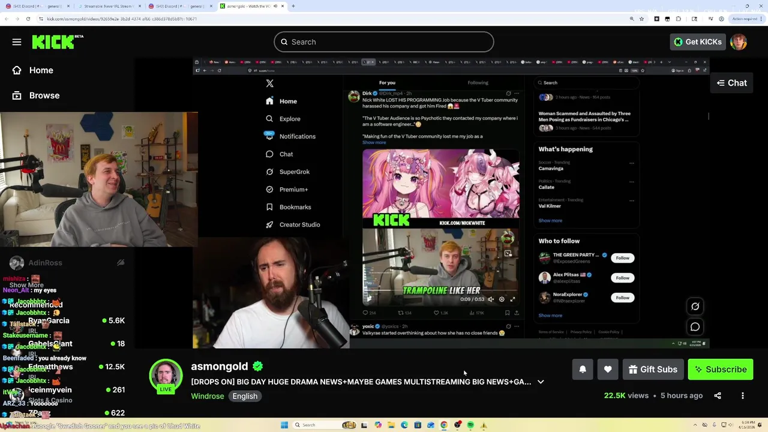
Task: Expand the Chat panel
Action: [731, 83]
